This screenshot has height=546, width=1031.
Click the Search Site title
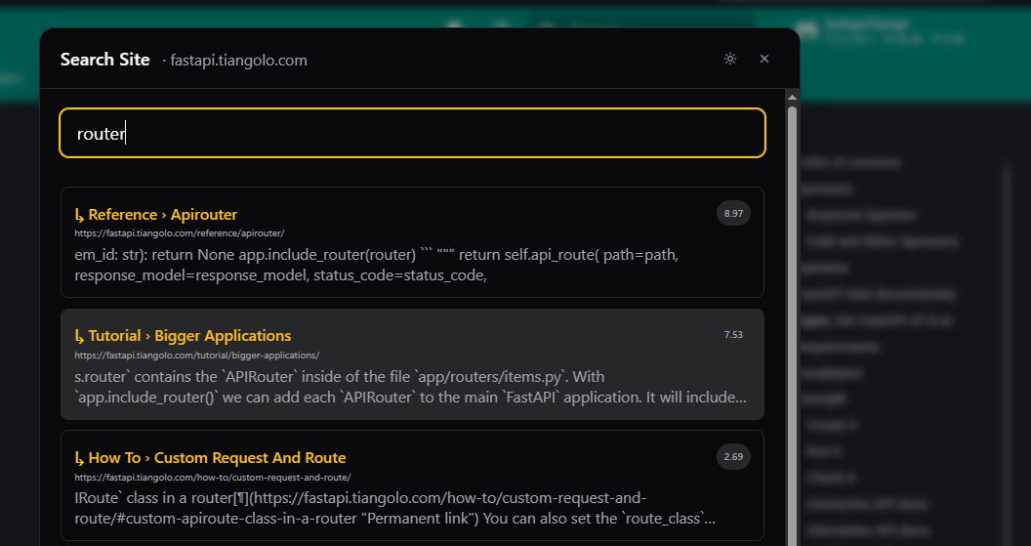point(105,60)
